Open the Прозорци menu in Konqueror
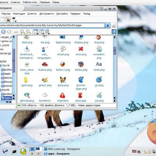 (x=75, y=14)
